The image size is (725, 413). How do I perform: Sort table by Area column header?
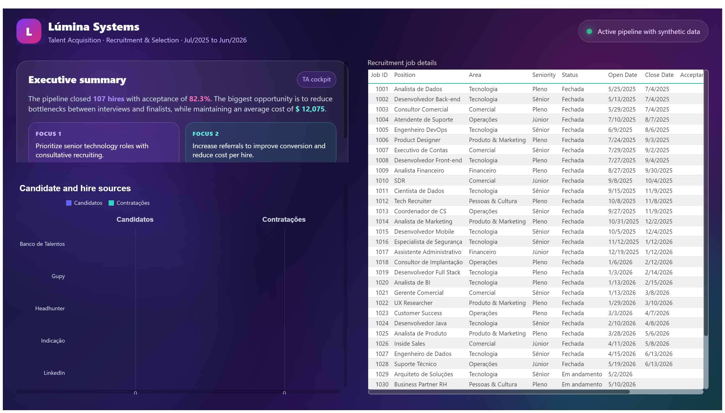(x=475, y=75)
